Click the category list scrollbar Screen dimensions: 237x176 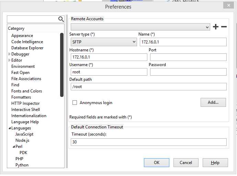pos(62,65)
